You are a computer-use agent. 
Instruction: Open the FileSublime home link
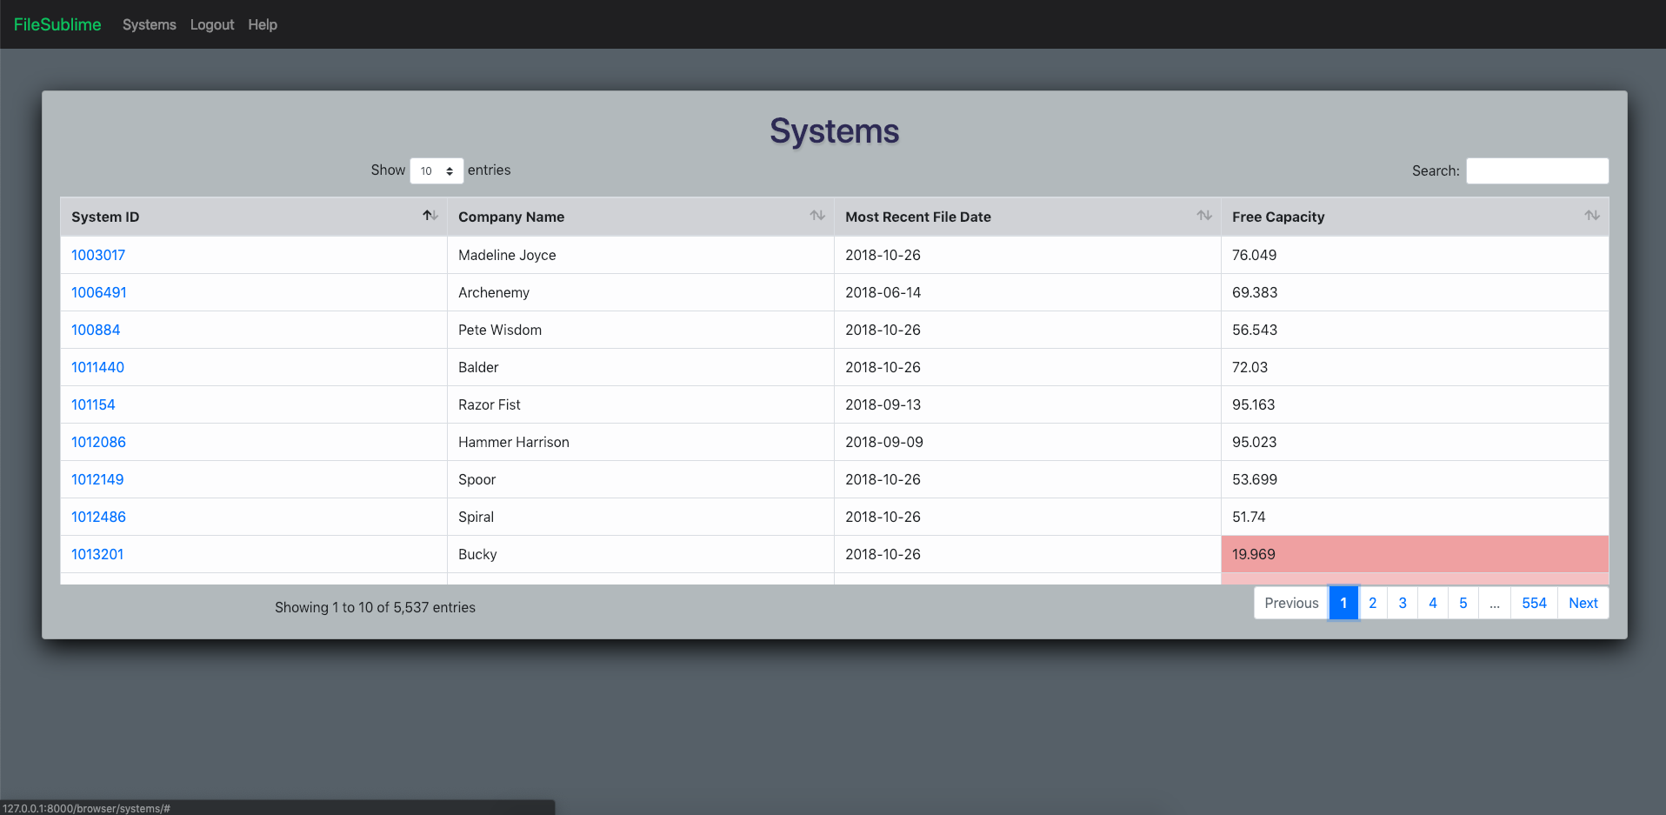(x=57, y=24)
